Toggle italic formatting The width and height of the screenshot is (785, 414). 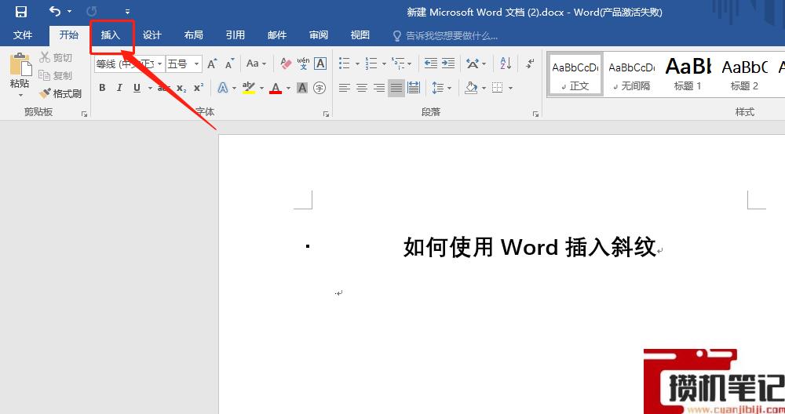(x=119, y=88)
